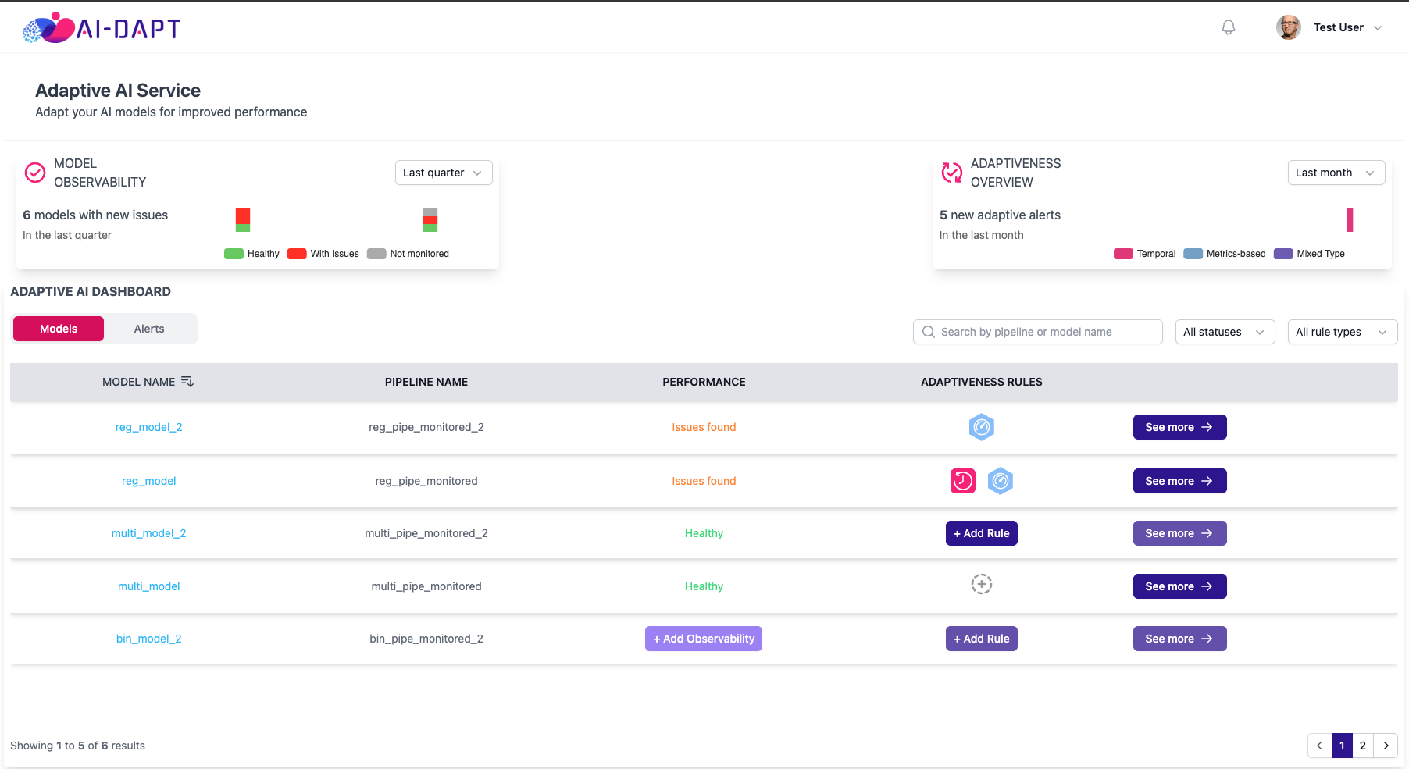Screen dimensions: 1409x769
Task: Click metrics-based rule icon for reg_model
Action: [x=1001, y=481]
